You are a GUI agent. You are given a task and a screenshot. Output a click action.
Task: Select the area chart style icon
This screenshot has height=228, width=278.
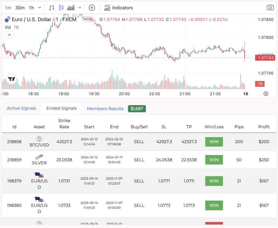point(70,8)
